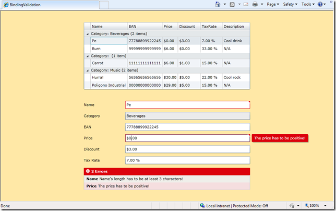Screen dimensions: 336x211
Task: Click the RSS feeds icon
Action: point(232,4)
